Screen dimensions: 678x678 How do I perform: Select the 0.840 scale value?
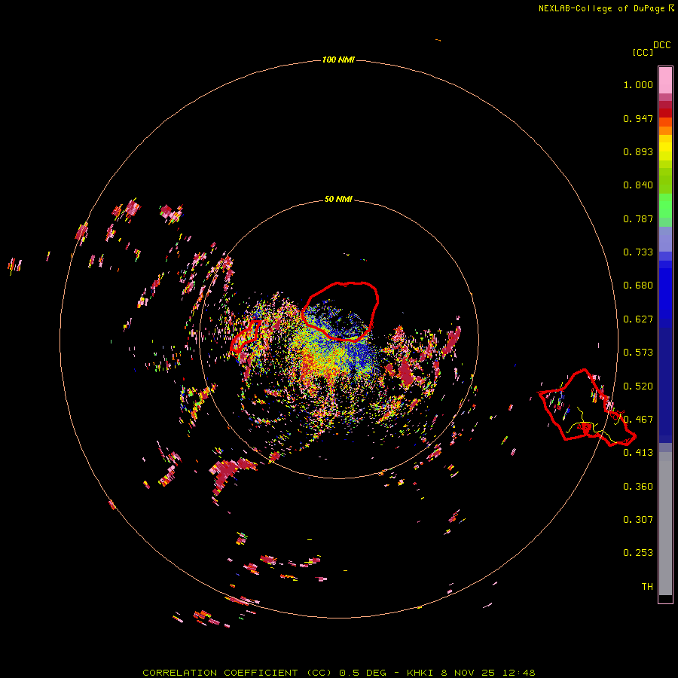[x=638, y=185]
